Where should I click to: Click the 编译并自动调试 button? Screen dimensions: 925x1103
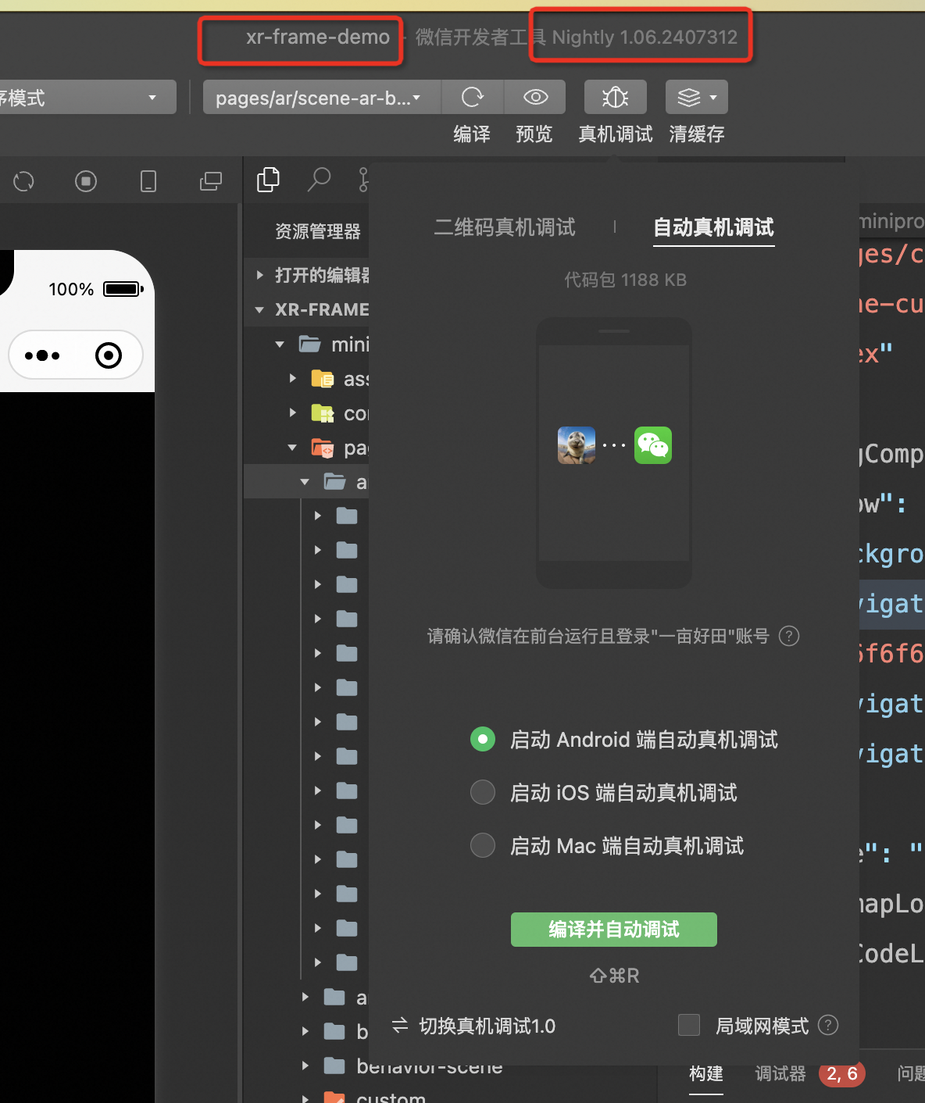click(614, 930)
